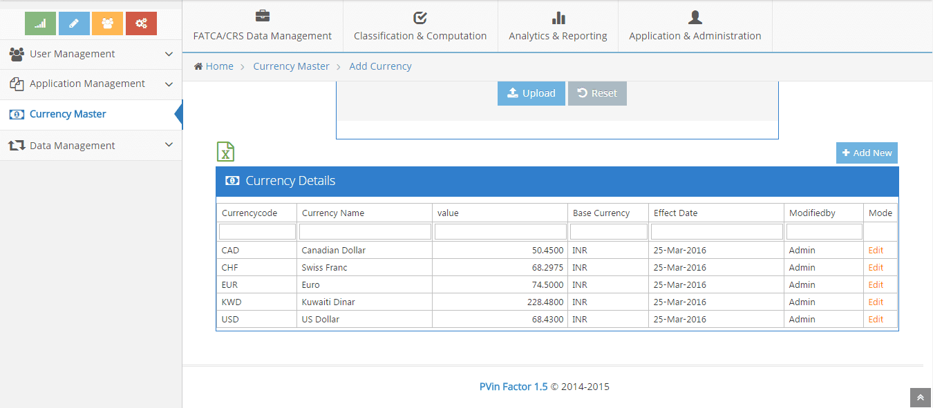This screenshot has width=933, height=408.
Task: Edit the USD currency row
Action: pyautogui.click(x=876, y=320)
